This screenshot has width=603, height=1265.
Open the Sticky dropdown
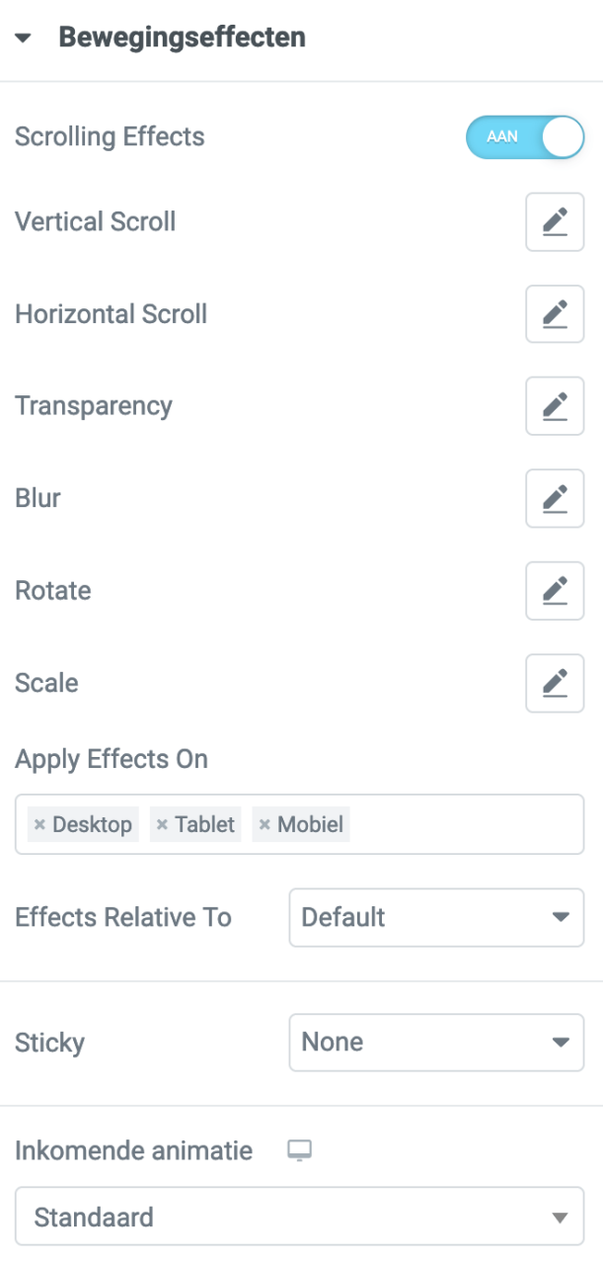coord(436,1042)
